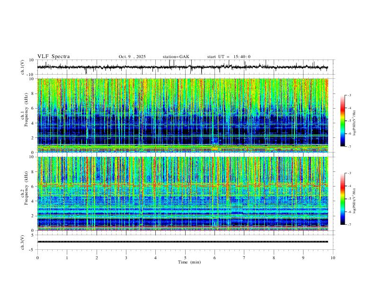Click the ch.2 Frequency (kHz) axis label
This screenshot has height=289, width=375.
[x=25, y=188]
